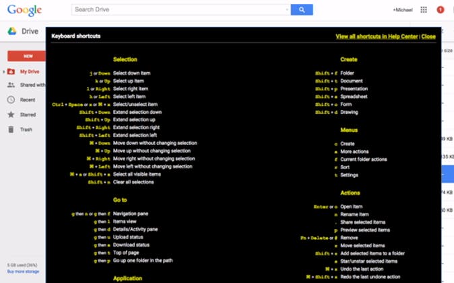Click the Recent clock icon

[x=11, y=100]
